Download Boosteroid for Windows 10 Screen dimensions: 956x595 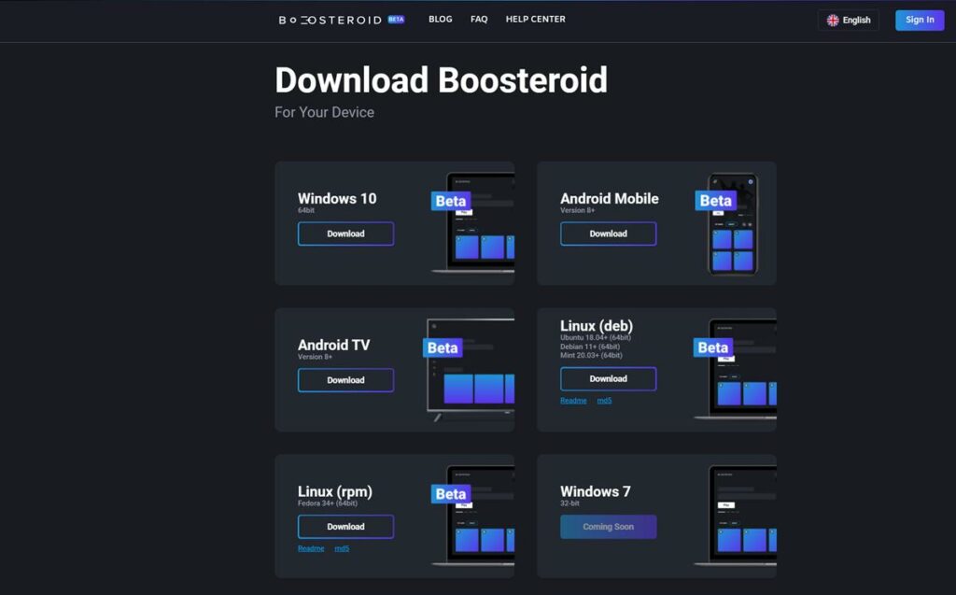click(x=345, y=234)
